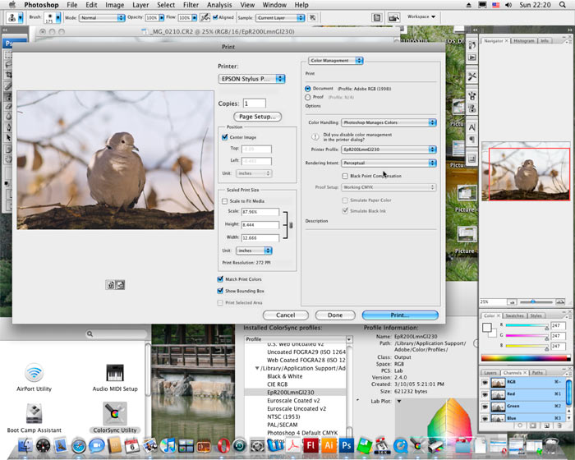The height and width of the screenshot is (460, 575).
Task: Open the Clone Source dock icon
Action: (x=472, y=108)
